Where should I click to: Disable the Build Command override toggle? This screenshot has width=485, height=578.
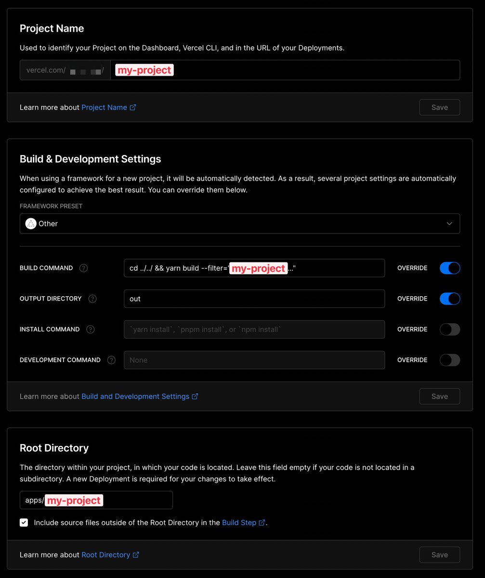tap(450, 268)
